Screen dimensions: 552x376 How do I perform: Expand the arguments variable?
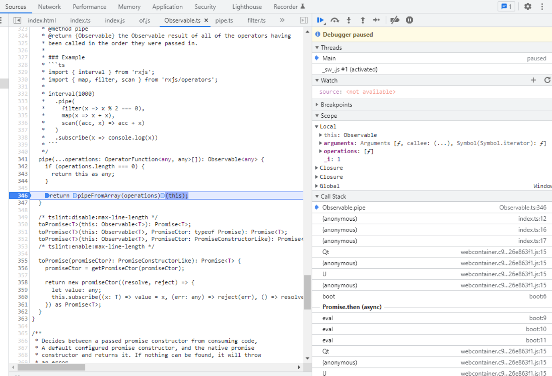[321, 143]
